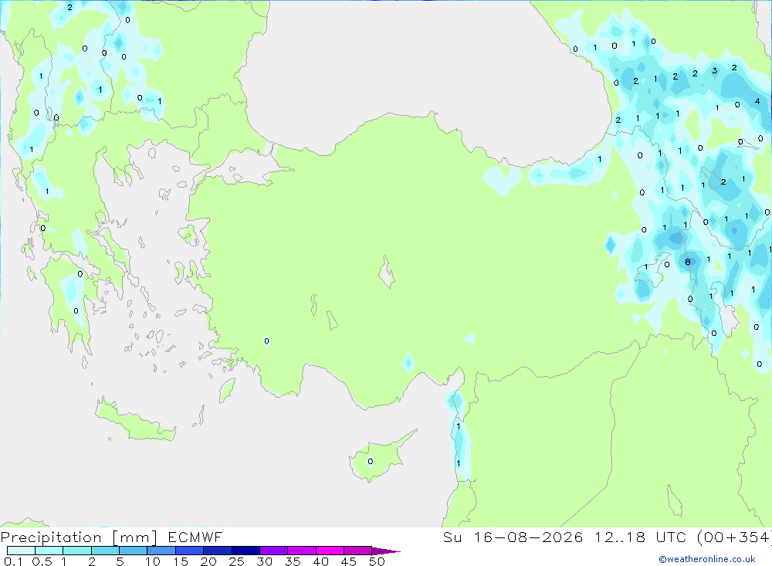Select the 5–10 mm legend swatch
This screenshot has width=772, height=566.
[x=133, y=551]
